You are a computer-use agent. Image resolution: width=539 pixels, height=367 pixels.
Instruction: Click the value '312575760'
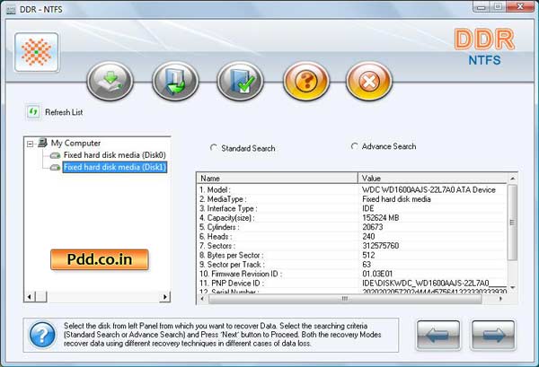[x=381, y=246]
